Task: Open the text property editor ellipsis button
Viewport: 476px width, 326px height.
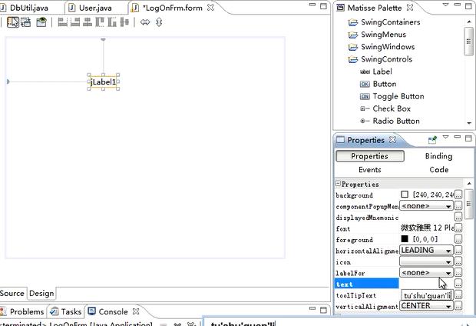Action: pyautogui.click(x=458, y=284)
